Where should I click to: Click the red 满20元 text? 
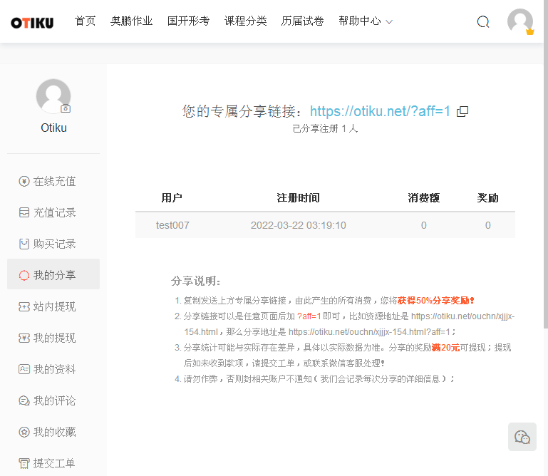tap(445, 348)
